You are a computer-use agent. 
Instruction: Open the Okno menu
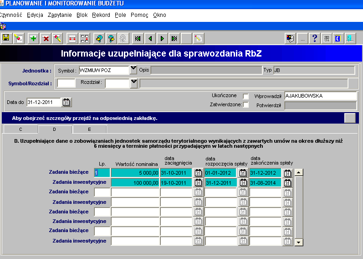(159, 15)
